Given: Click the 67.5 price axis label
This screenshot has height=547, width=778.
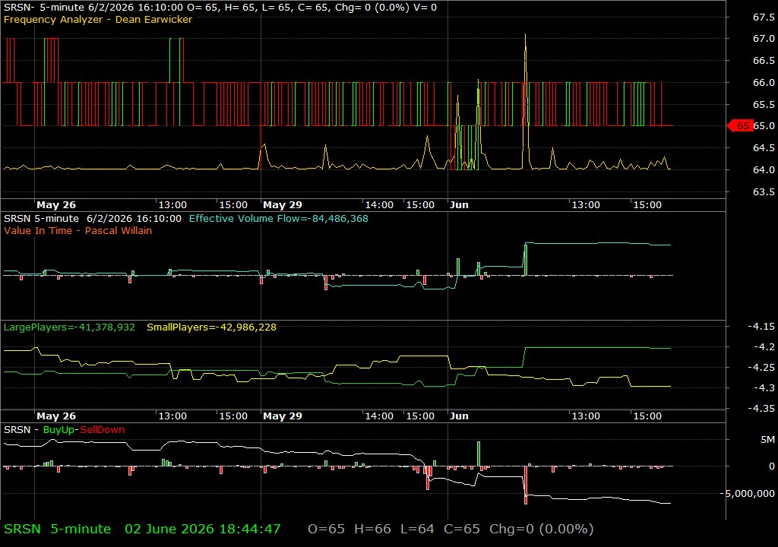Looking at the screenshot, I should pos(764,17).
